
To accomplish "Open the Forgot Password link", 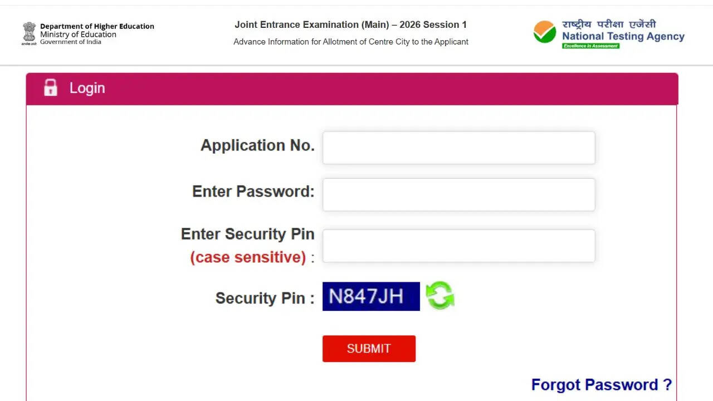I will point(601,385).
